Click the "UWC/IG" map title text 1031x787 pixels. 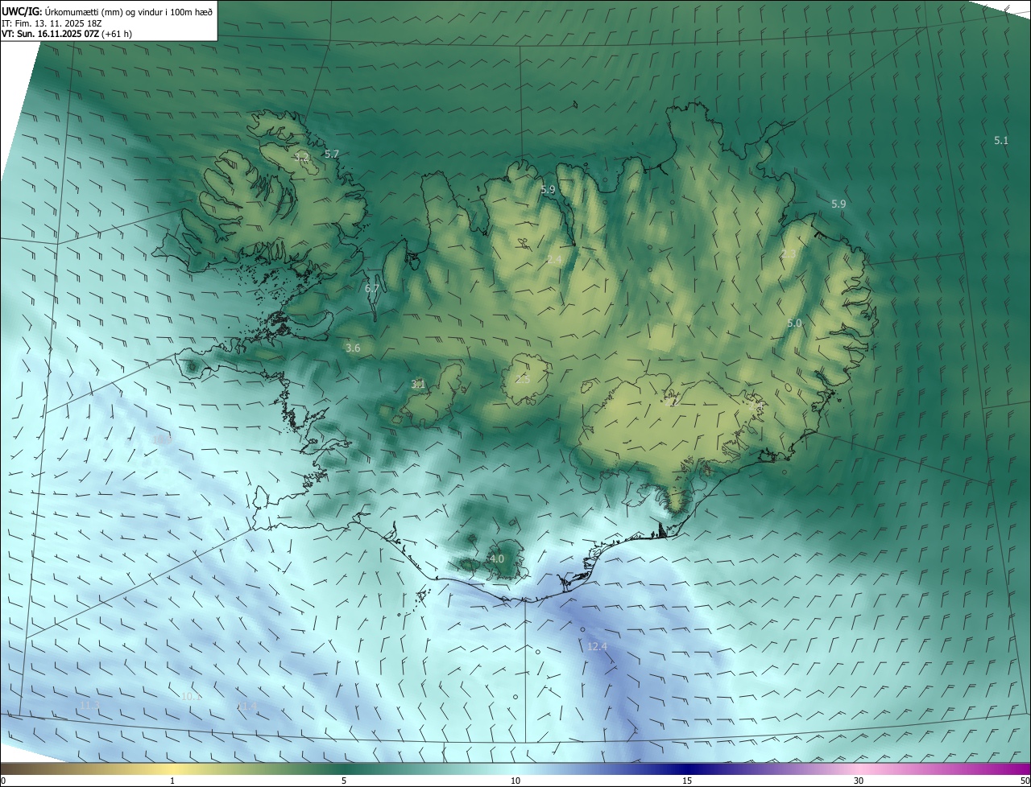pos(22,10)
